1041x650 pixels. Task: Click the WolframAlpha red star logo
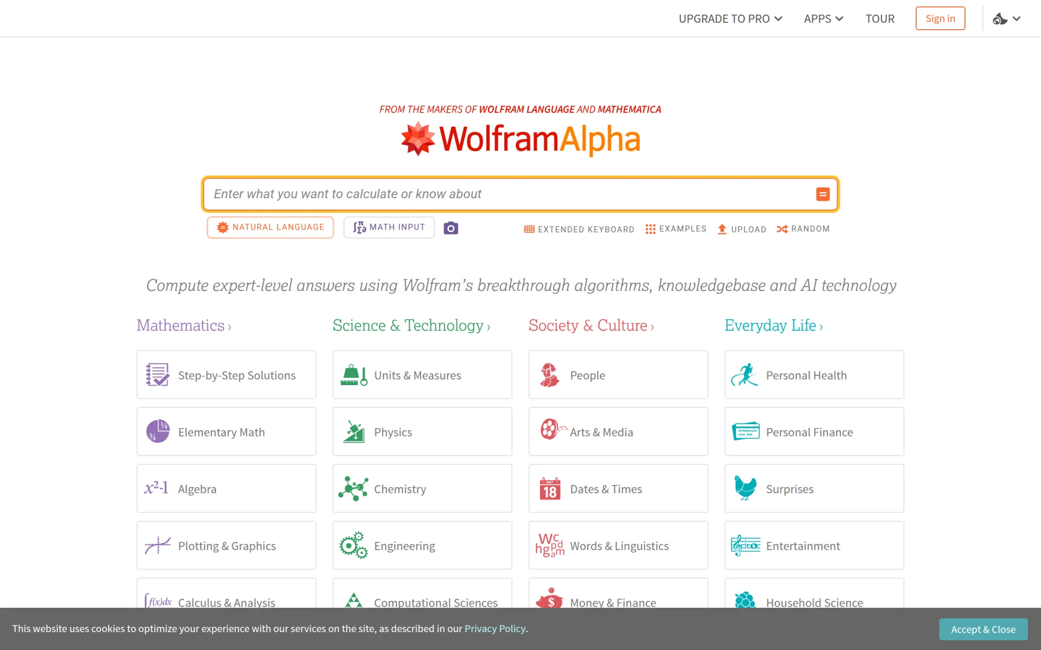point(417,139)
